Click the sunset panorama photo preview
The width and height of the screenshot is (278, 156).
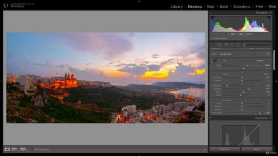pos(106,78)
